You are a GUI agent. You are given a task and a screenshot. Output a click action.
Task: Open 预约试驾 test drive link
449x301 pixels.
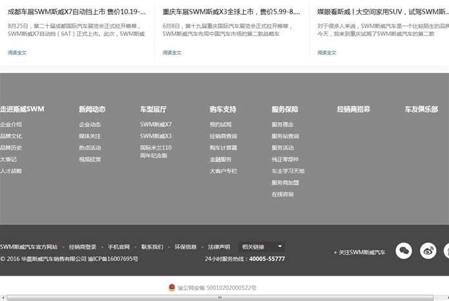coord(221,125)
